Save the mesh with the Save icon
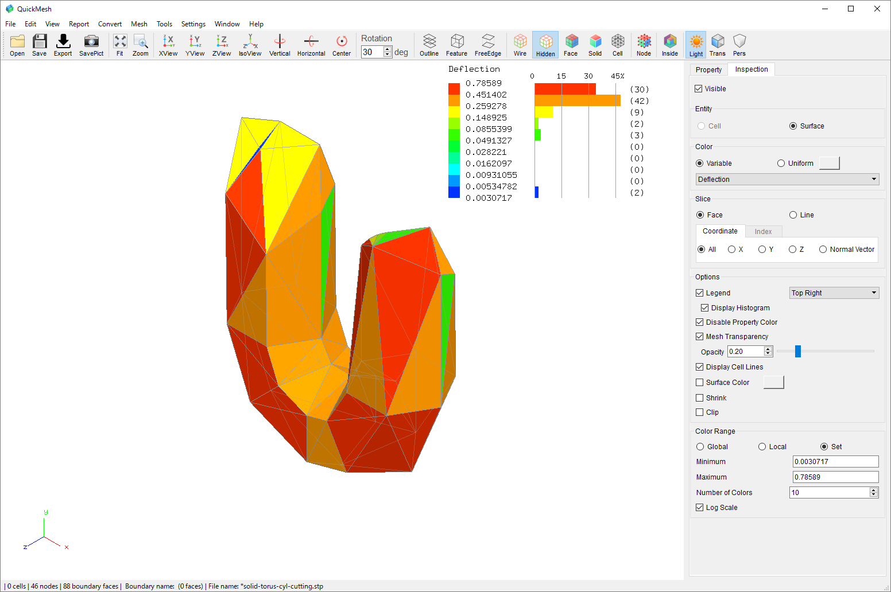 click(x=40, y=45)
